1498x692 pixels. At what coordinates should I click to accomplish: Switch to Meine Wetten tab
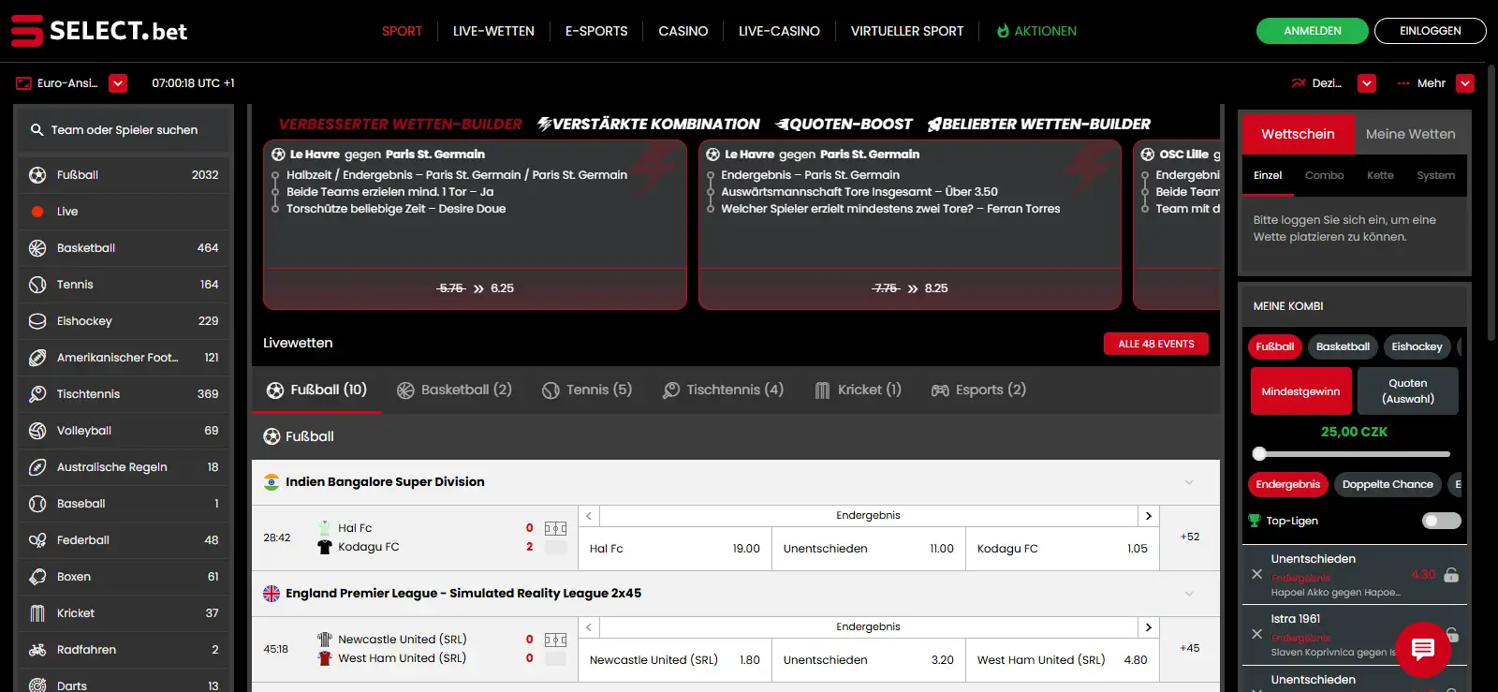(1410, 134)
